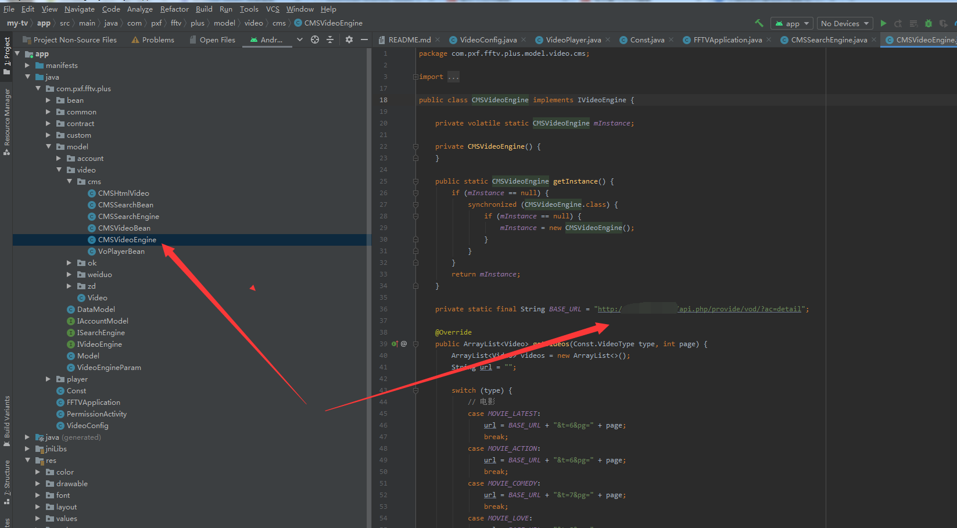Open the 1: Project tool window button
957x528 pixels.
click(x=6, y=55)
